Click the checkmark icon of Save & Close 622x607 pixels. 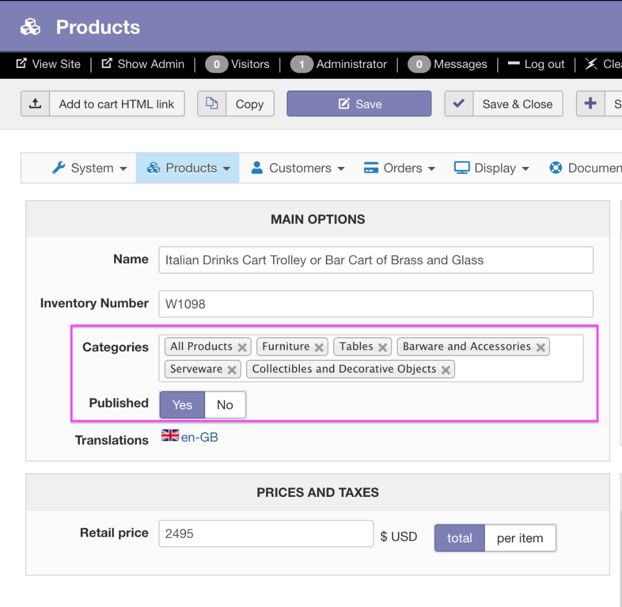(x=459, y=104)
